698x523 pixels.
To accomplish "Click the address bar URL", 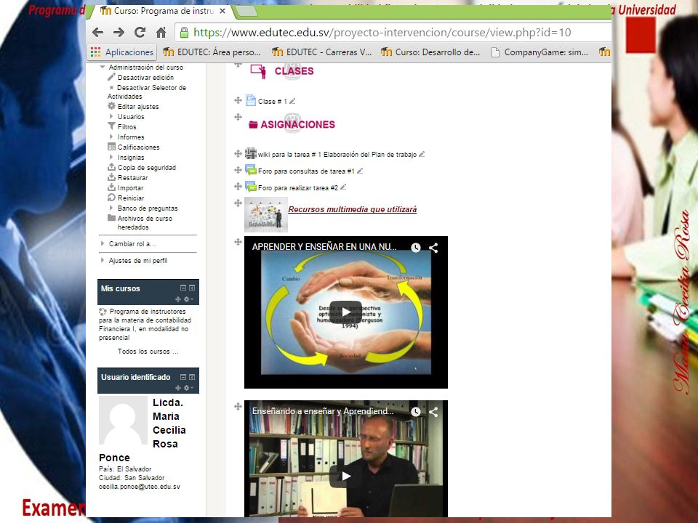I will 382,33.
